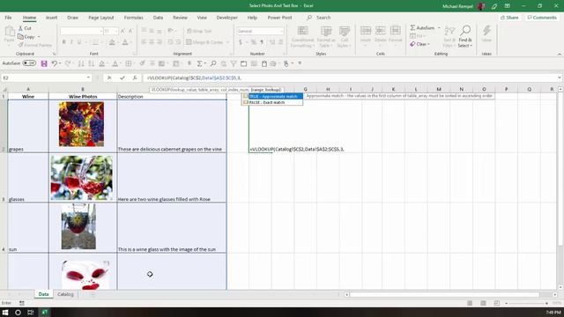Select the Data sheet tab
Screen dimensions: 564x317
43,294
